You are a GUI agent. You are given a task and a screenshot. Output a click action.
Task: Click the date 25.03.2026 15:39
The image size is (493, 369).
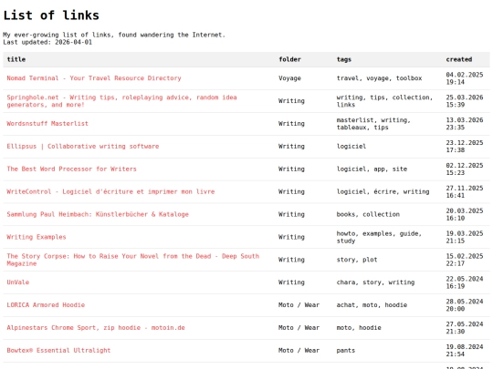coord(465,101)
